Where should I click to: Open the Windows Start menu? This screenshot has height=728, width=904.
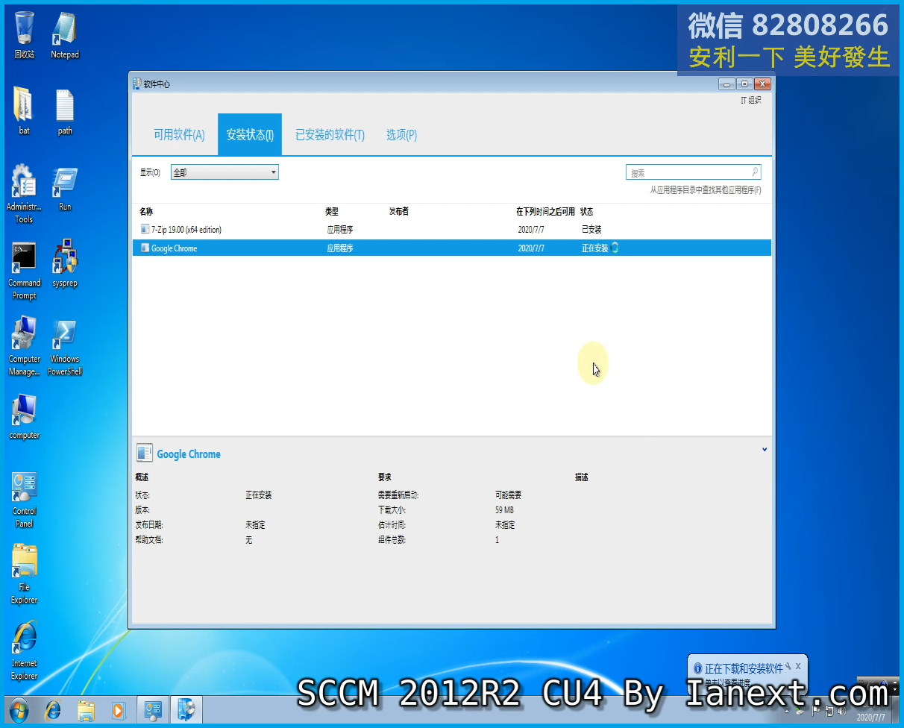(19, 709)
